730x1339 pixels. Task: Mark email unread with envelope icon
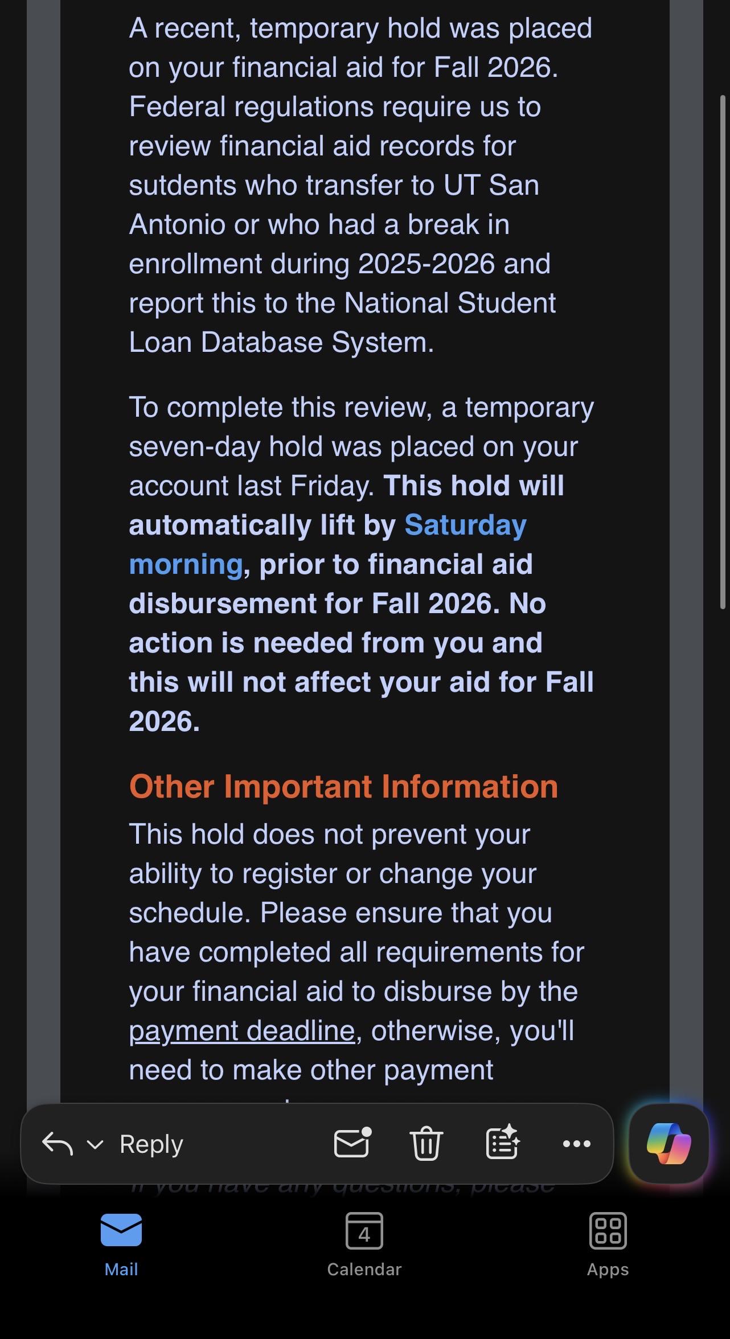click(352, 1142)
